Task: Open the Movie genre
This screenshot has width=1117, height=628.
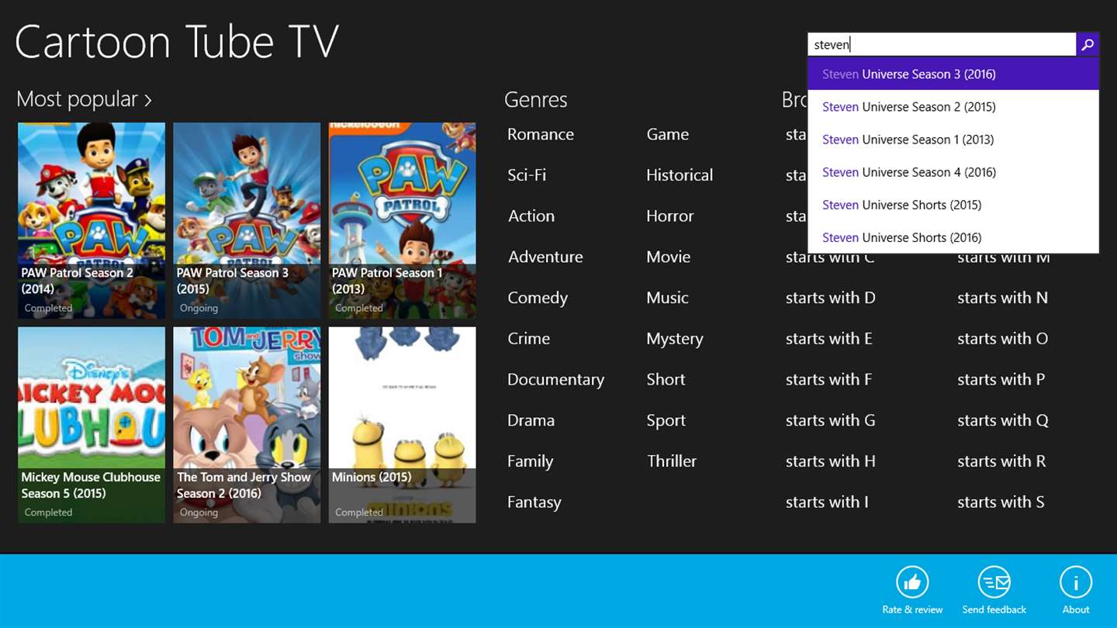Action: (x=668, y=257)
